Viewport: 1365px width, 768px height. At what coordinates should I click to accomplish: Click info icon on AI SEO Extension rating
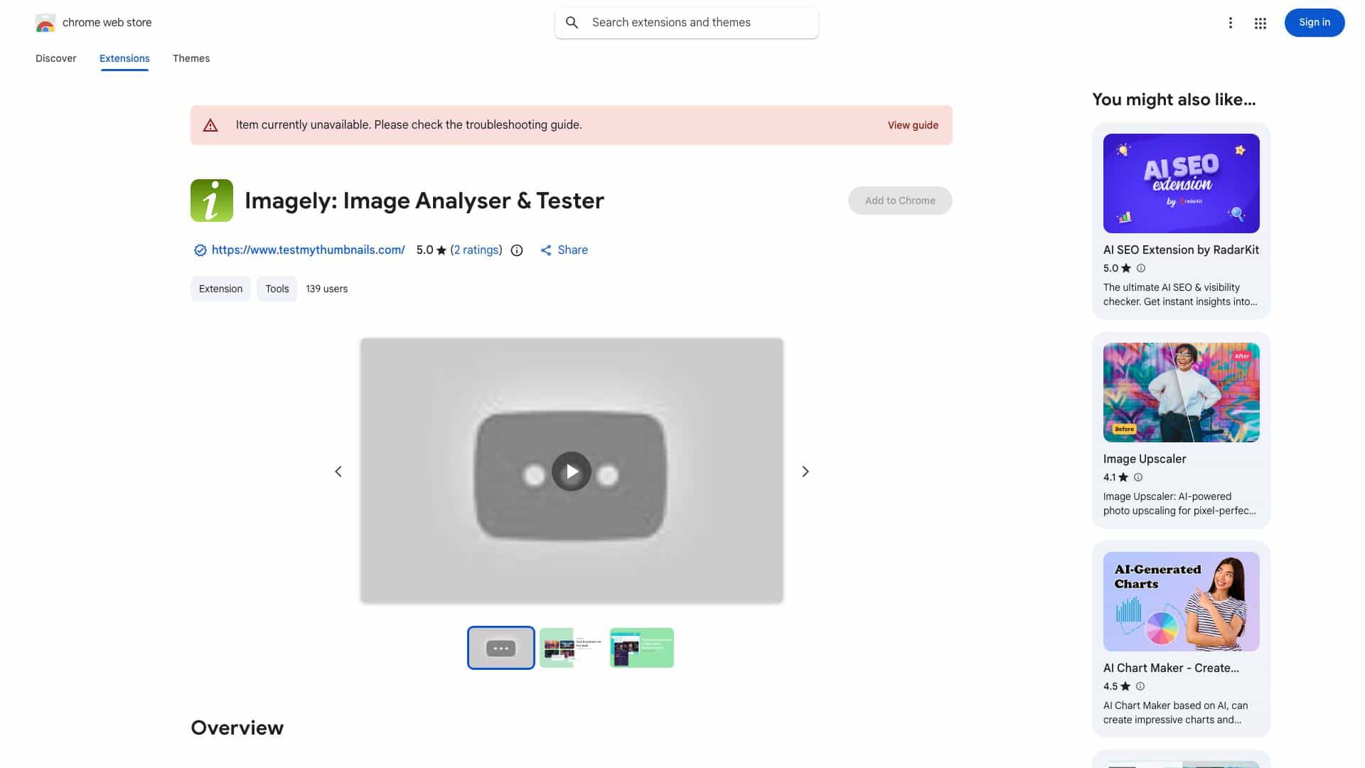[x=1141, y=268]
